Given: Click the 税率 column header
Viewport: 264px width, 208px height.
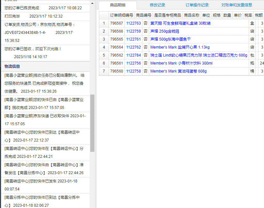Looking at the screenshot, I should (x=248, y=15).
